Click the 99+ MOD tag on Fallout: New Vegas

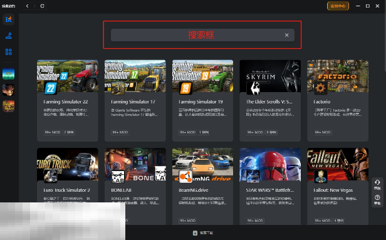(x=323, y=221)
